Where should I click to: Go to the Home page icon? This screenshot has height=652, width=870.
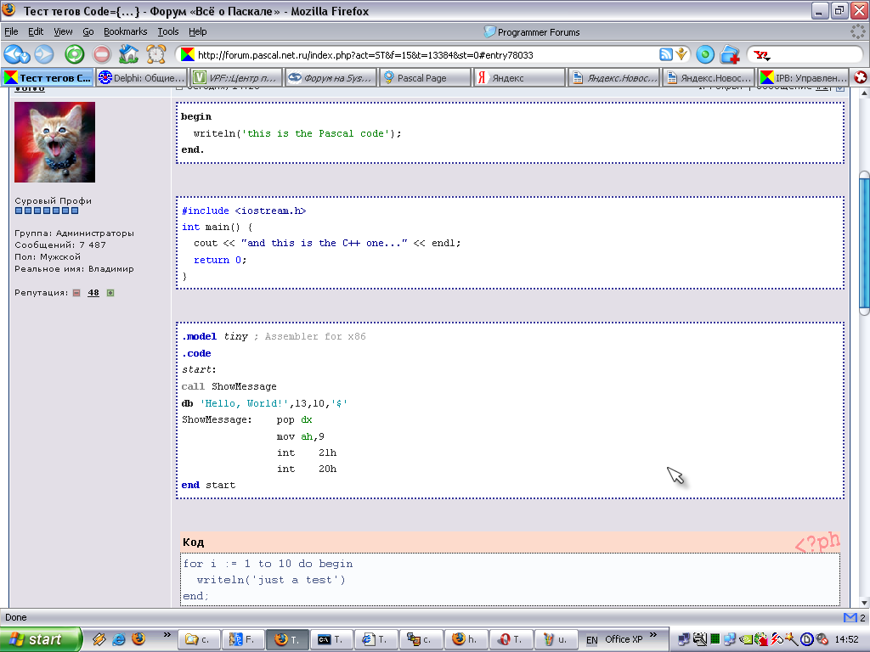click(128, 54)
